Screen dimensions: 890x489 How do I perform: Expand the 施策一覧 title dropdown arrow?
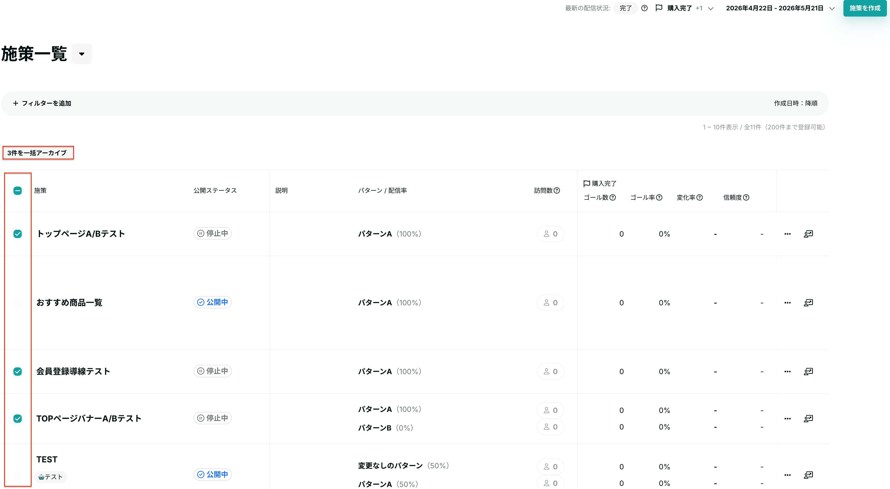82,54
